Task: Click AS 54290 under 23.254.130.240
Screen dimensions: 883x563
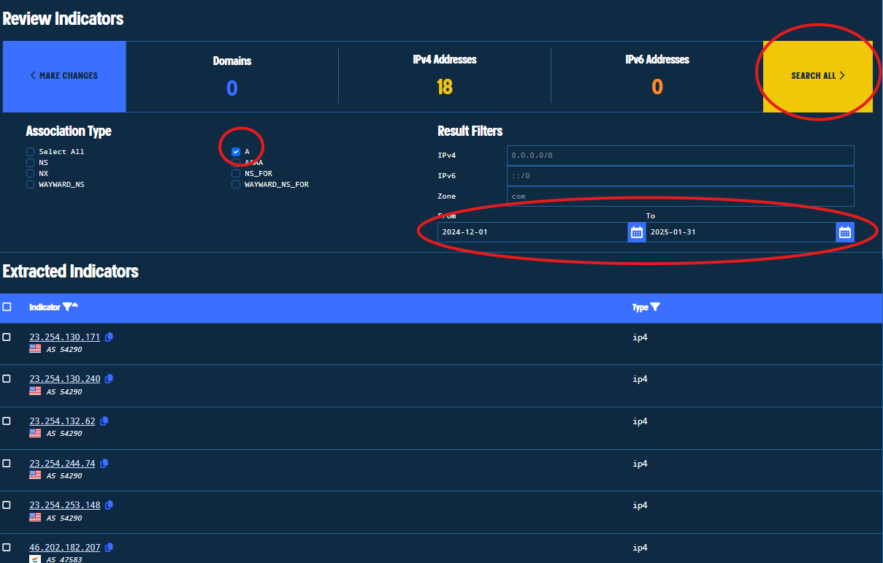Action: click(64, 392)
